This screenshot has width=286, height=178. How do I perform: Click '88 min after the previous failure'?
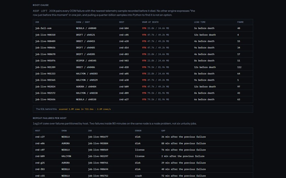click(x=183, y=143)
